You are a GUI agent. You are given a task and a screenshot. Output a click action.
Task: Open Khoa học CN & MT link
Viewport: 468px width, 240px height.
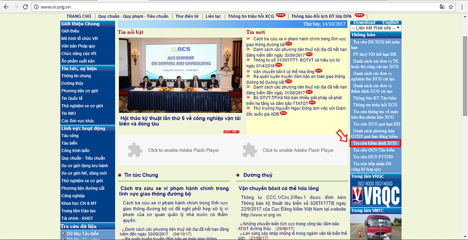tap(79, 204)
